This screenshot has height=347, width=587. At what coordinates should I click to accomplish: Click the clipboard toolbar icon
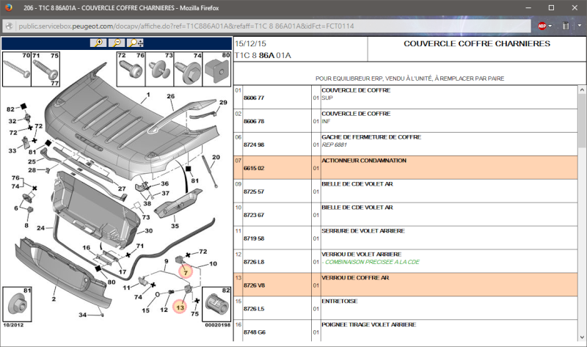click(x=566, y=26)
